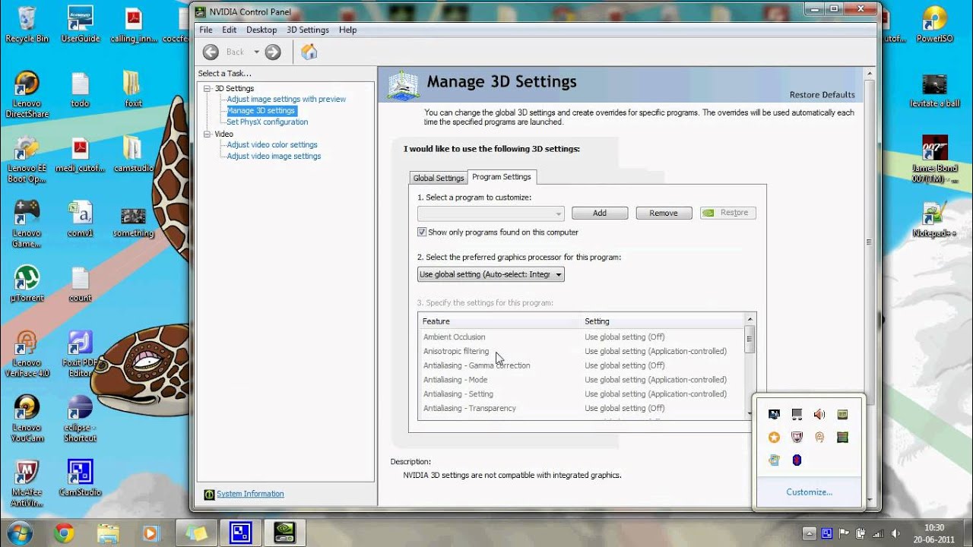973x547 pixels.
Task: Click the Restore button with NVIDIA logo
Action: (x=727, y=213)
